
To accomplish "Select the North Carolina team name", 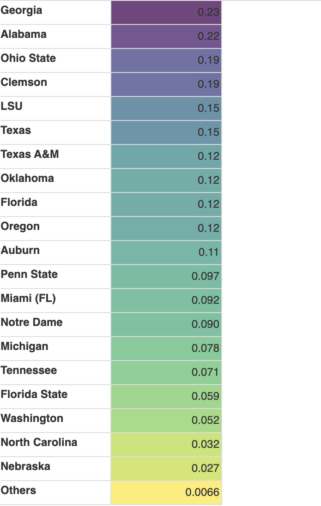I will [39, 443].
